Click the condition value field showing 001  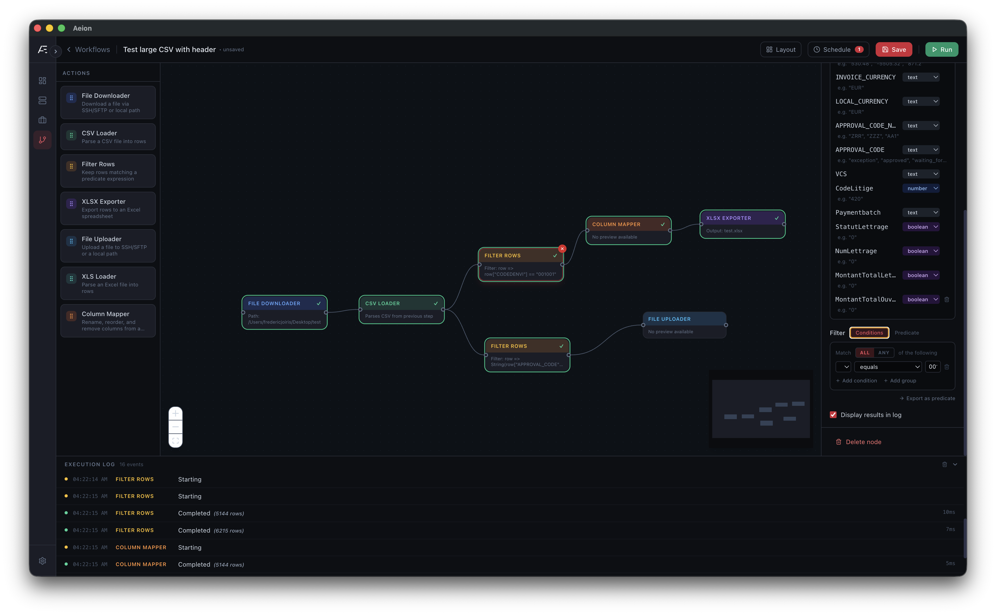(933, 367)
